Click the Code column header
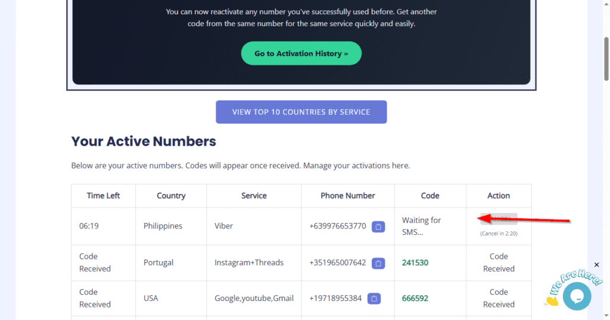The height and width of the screenshot is (320, 610). pos(430,196)
